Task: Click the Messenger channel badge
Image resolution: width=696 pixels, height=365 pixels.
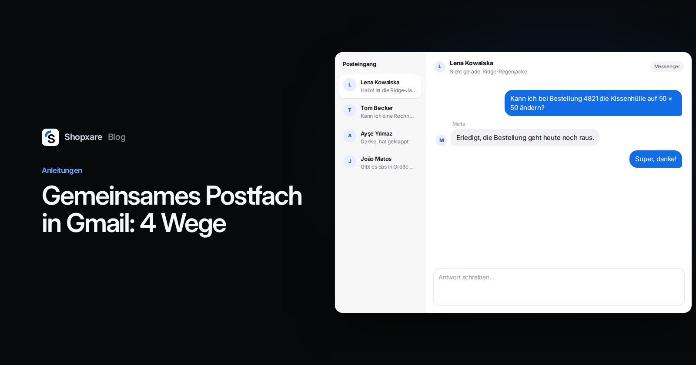Action: 667,66
